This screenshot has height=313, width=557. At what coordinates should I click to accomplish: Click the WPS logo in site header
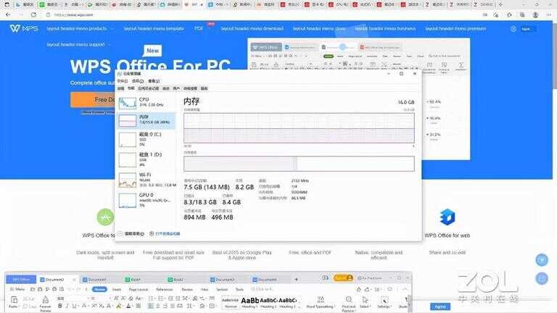25,28
